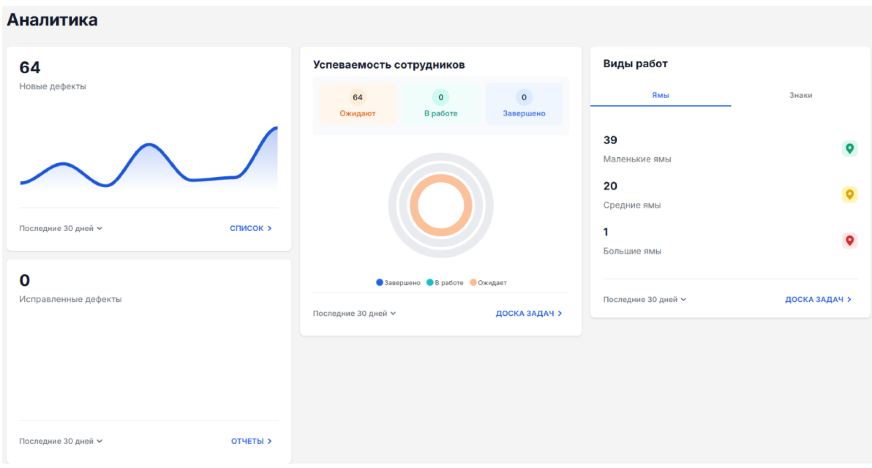Expand period dropdown in Исправленные дефекты card
The image size is (872, 468).
pyautogui.click(x=60, y=441)
